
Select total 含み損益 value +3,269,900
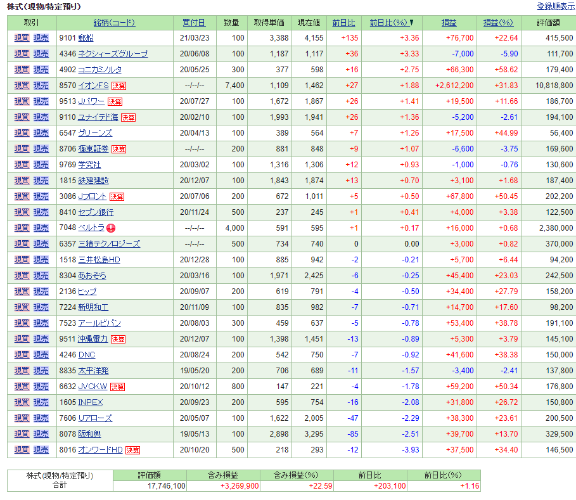[240, 486]
